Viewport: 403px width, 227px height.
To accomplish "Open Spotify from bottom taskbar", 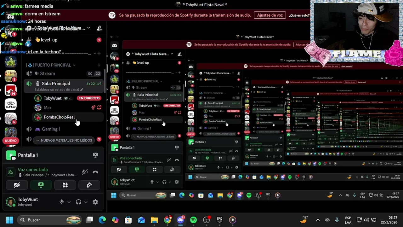I will [x=193, y=220].
